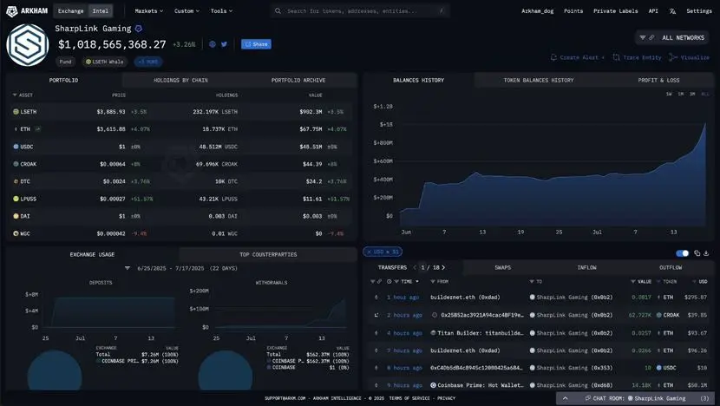The height and width of the screenshot is (406, 720).
Task: Click the search magnifier icon
Action: click(278, 10)
